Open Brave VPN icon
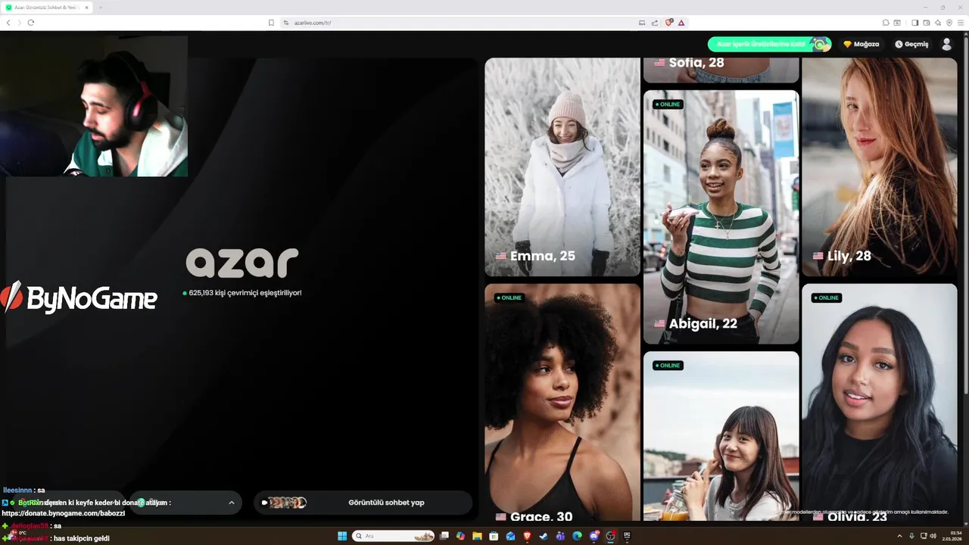This screenshot has height=545, width=969. click(949, 23)
